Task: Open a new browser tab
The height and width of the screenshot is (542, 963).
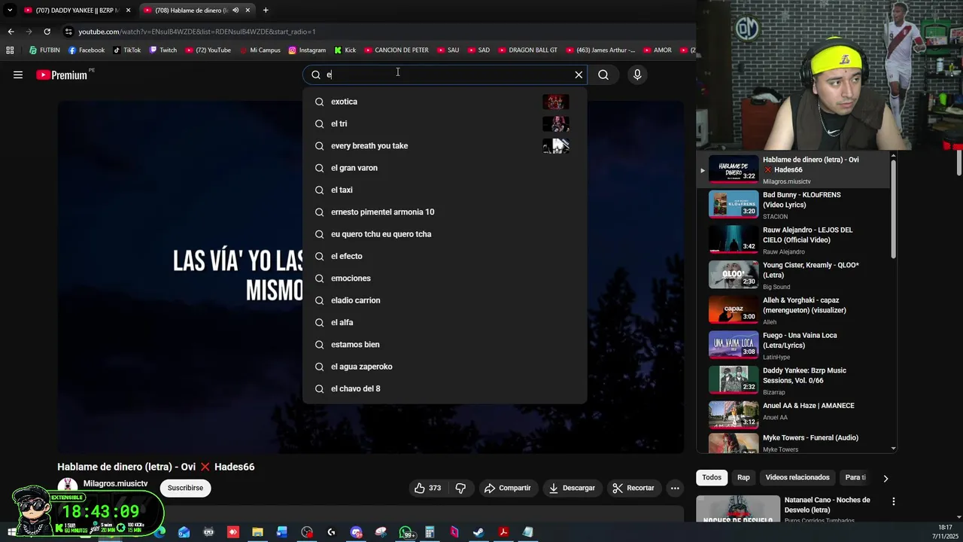Action: (266, 11)
